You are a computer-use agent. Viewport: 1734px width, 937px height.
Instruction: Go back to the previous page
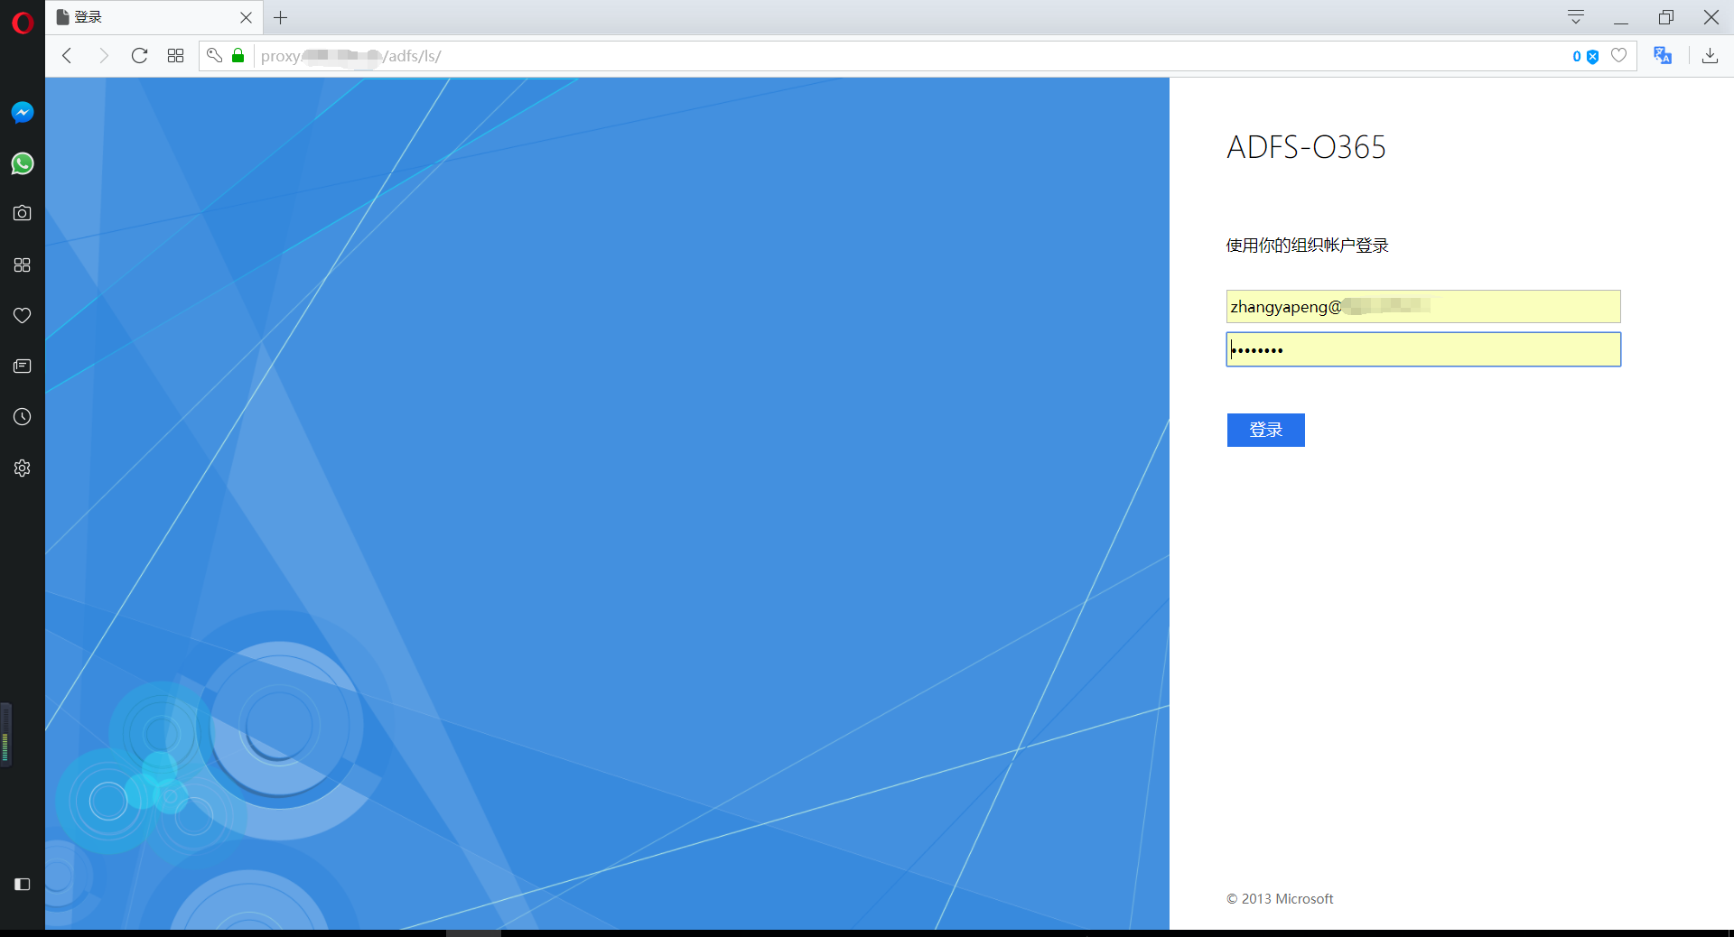67,56
